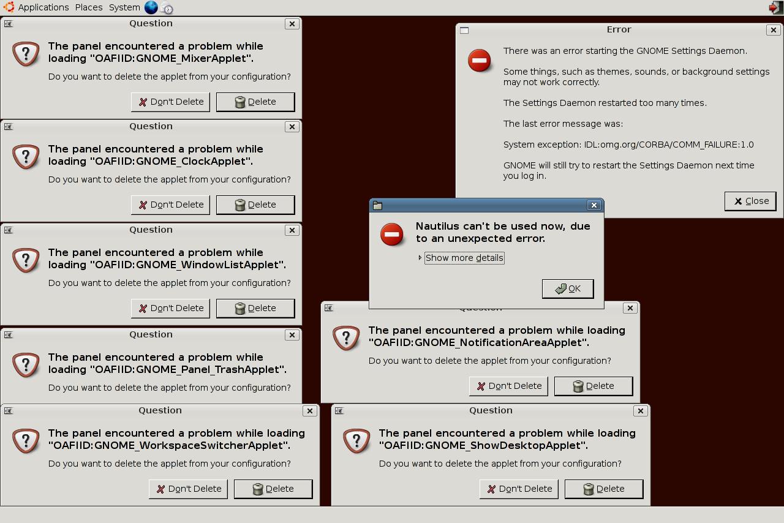Image resolution: width=784 pixels, height=523 pixels.
Task: Choose Don't Delete for WorkspaceSwitcherApplet
Action: click(188, 489)
